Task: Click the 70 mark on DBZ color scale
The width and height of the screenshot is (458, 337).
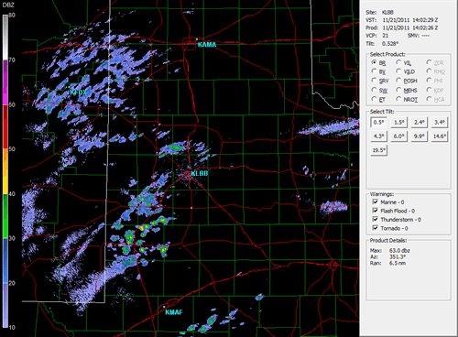Action: (12, 60)
